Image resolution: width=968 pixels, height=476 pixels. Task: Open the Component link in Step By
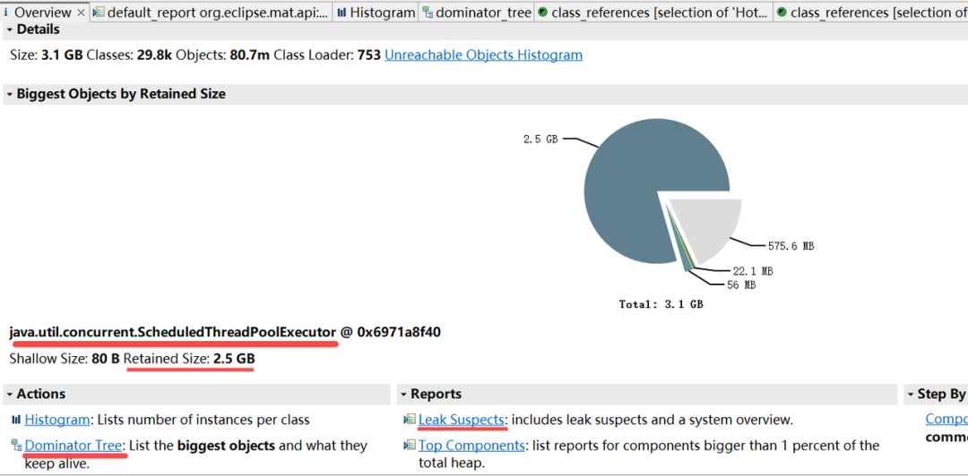946,420
